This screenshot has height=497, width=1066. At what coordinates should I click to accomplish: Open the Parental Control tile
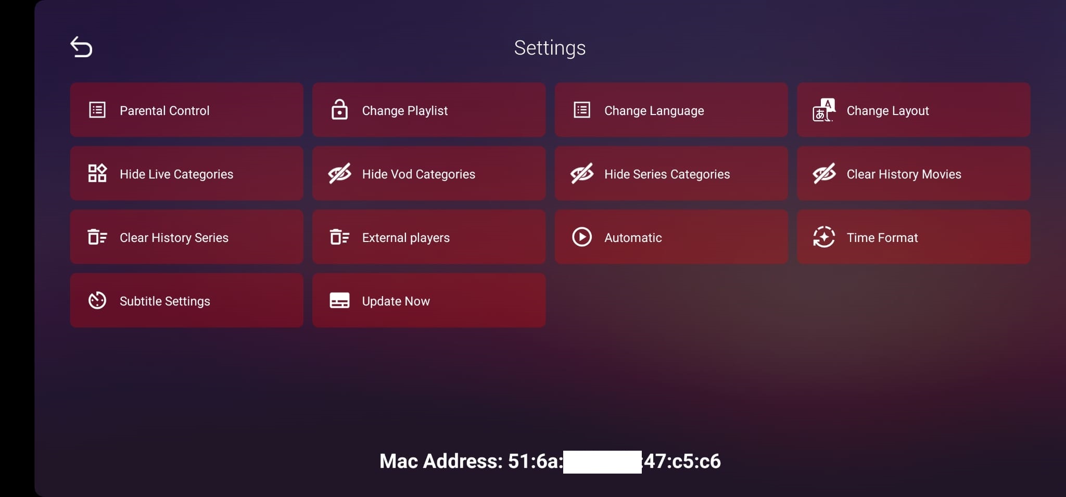click(186, 110)
